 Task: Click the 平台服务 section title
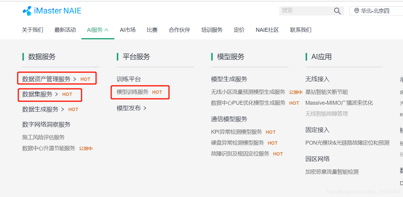[x=136, y=57]
